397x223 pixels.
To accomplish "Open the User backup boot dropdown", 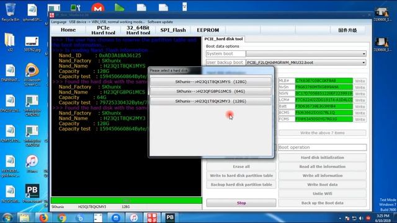I will 306,63.
